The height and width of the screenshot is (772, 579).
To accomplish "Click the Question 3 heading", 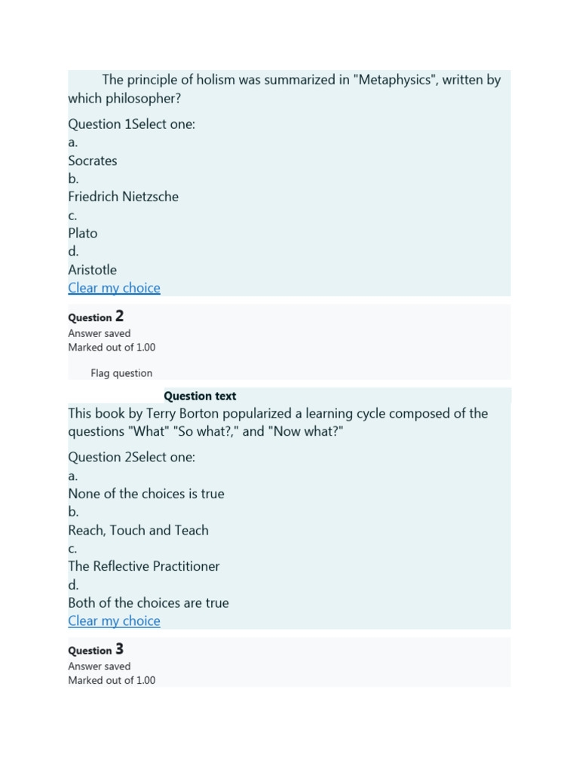I will (x=96, y=650).
